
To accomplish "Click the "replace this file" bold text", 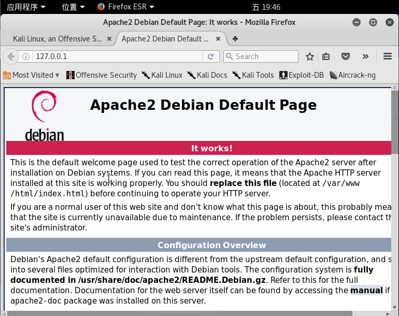I will click(243, 183).
